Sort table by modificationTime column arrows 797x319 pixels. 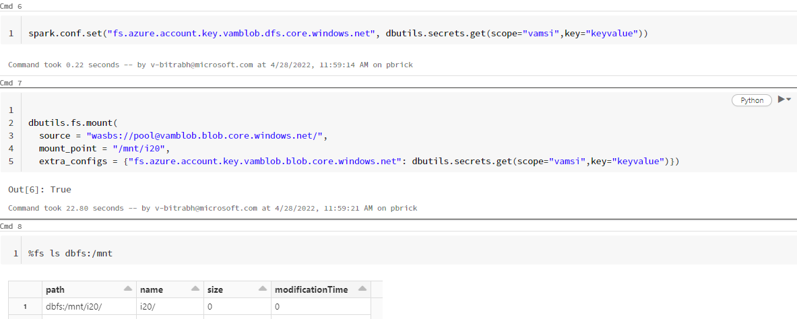pyautogui.click(x=362, y=289)
